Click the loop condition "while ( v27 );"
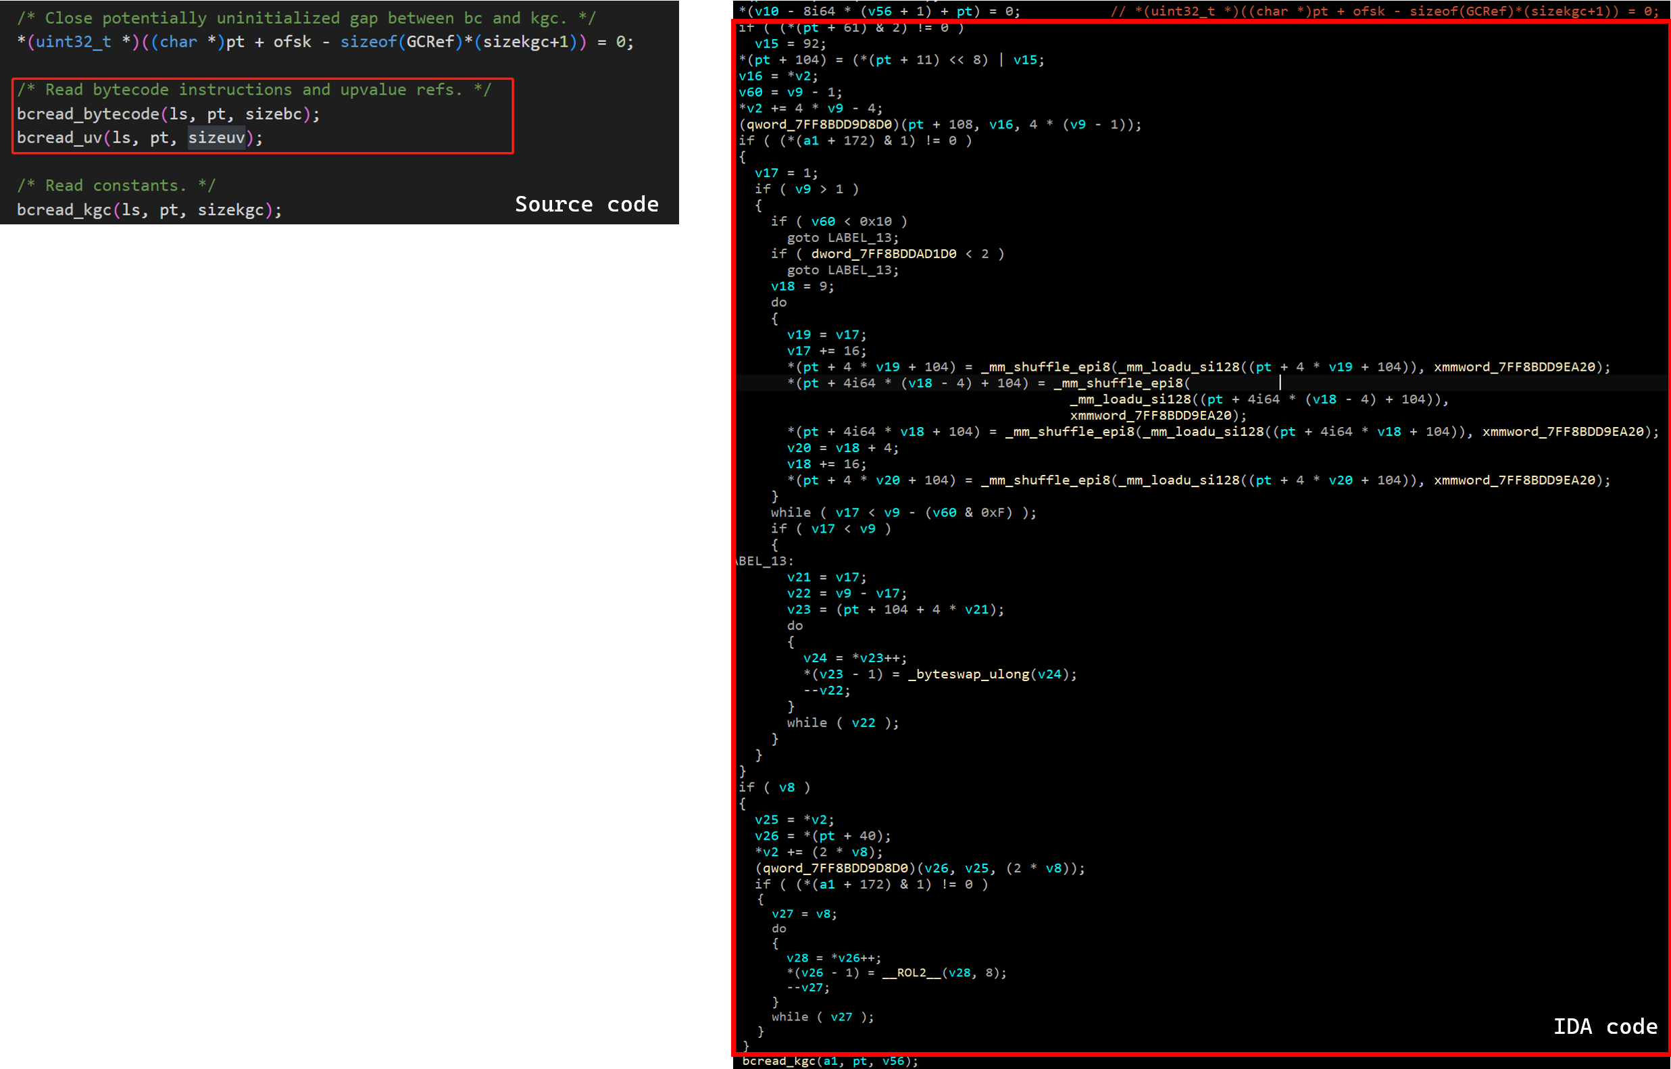Screen dimensions: 1671x1069 pyautogui.click(x=823, y=1017)
